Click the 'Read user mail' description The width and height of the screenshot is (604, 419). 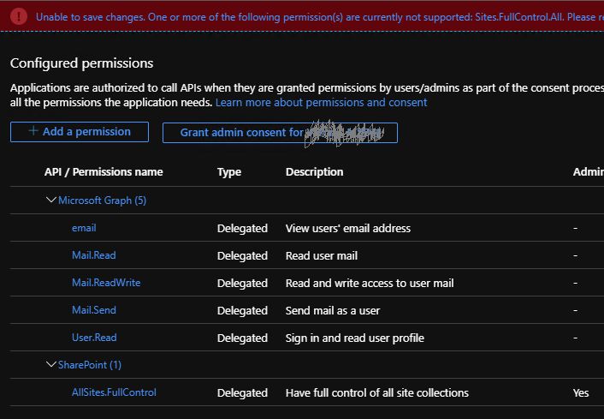click(322, 256)
